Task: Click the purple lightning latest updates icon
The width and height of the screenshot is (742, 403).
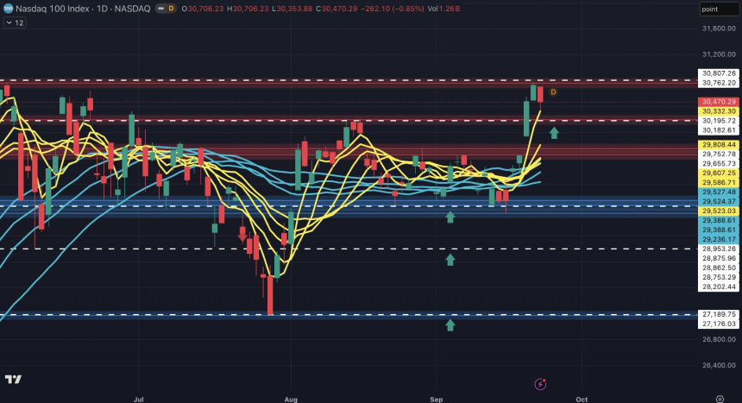Action: coord(540,384)
